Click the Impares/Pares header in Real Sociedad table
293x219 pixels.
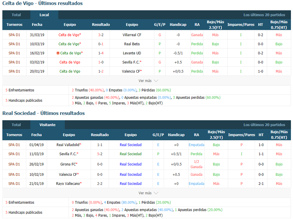pyautogui.click(x=241, y=135)
